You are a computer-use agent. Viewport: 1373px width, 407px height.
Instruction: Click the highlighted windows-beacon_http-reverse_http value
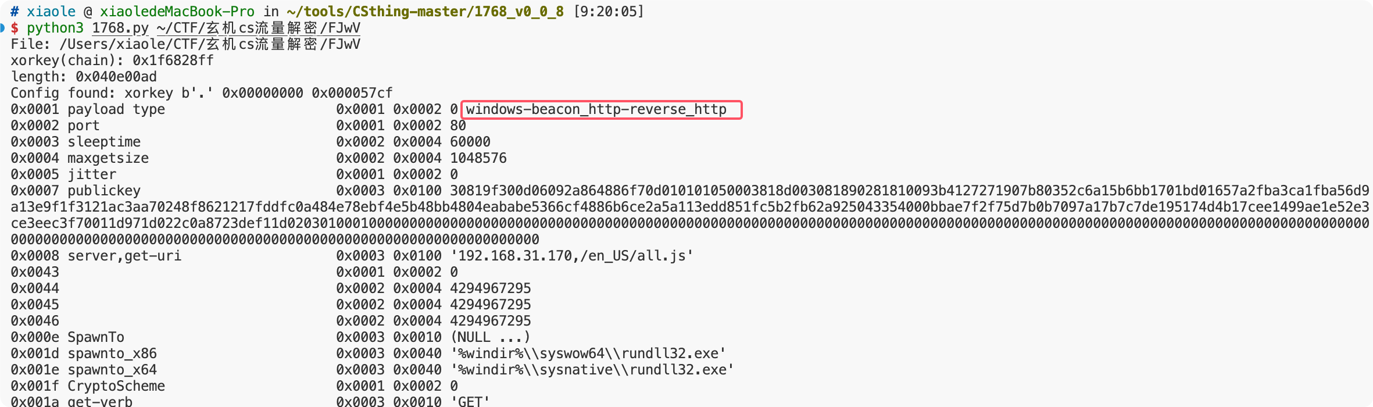596,109
